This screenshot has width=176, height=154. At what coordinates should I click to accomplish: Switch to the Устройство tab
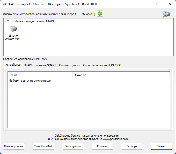[13, 65]
